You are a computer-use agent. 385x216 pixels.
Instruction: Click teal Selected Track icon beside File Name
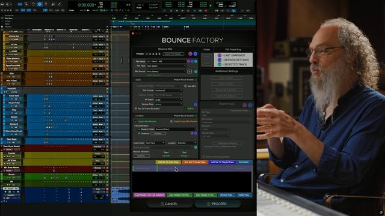click(196, 61)
